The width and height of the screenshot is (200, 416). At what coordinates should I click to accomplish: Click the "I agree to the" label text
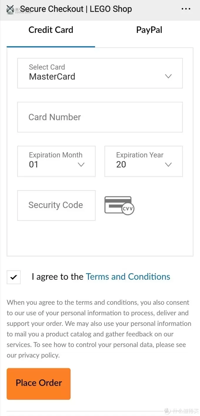[x=58, y=277]
